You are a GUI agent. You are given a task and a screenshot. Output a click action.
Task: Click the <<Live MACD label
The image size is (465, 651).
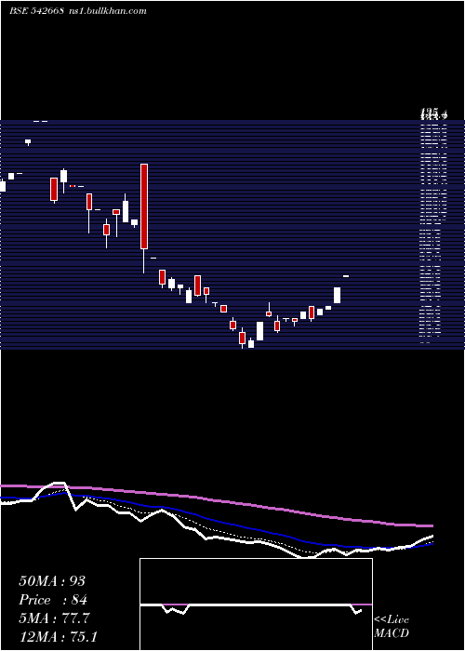[x=392, y=626]
